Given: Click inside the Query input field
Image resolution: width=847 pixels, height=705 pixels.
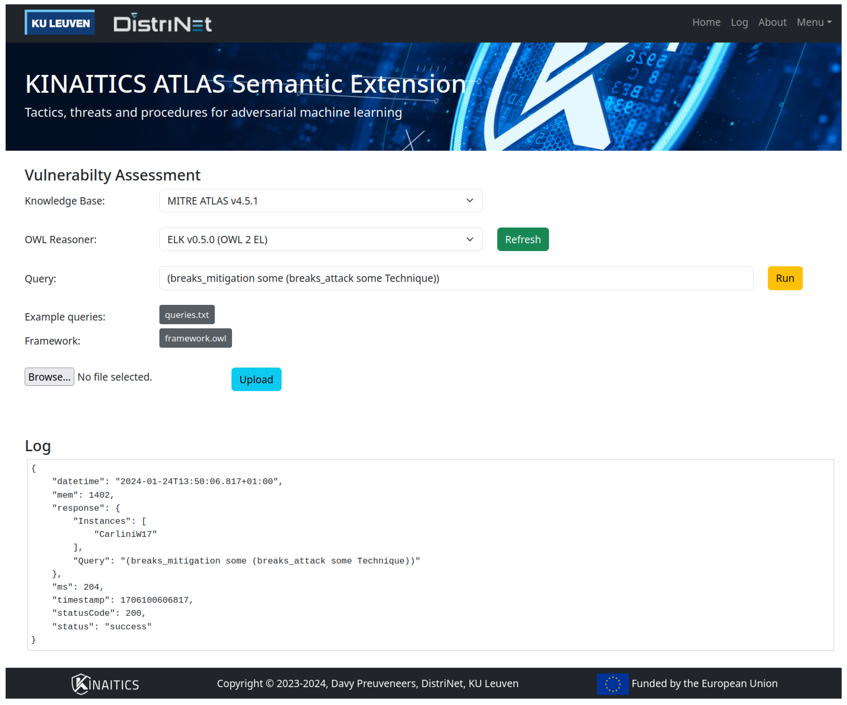Looking at the screenshot, I should [456, 278].
